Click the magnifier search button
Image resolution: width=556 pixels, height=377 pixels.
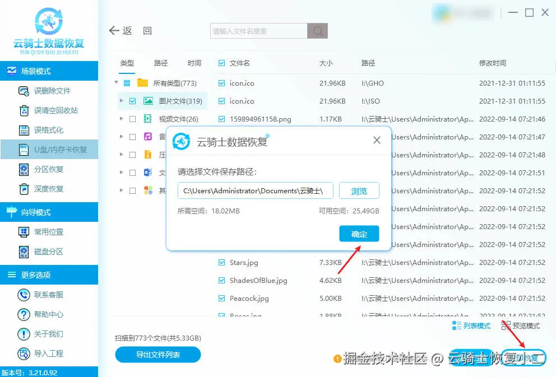[x=318, y=31]
